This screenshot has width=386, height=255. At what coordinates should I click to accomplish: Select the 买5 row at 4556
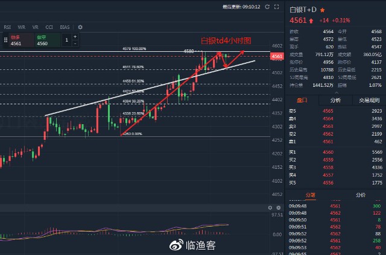[x=335, y=183]
